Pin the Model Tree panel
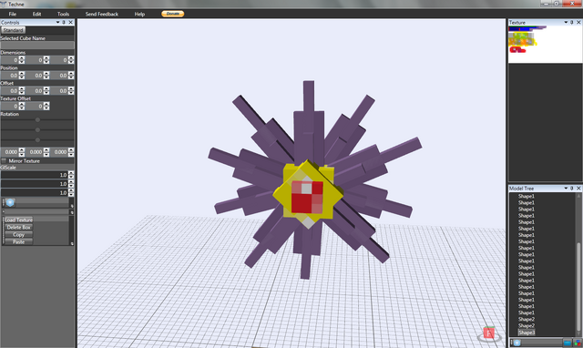The height and width of the screenshot is (348, 583). pyautogui.click(x=572, y=189)
